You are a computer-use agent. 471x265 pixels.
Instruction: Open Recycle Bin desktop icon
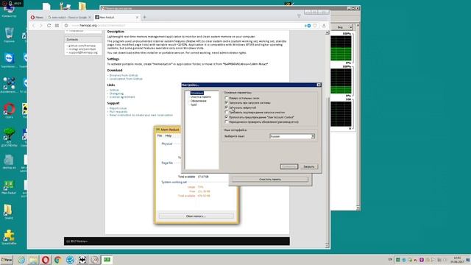pos(9,35)
